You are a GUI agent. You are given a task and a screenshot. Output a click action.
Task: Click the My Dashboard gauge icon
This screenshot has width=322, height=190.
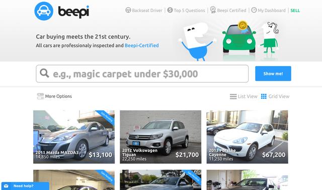(x=254, y=10)
